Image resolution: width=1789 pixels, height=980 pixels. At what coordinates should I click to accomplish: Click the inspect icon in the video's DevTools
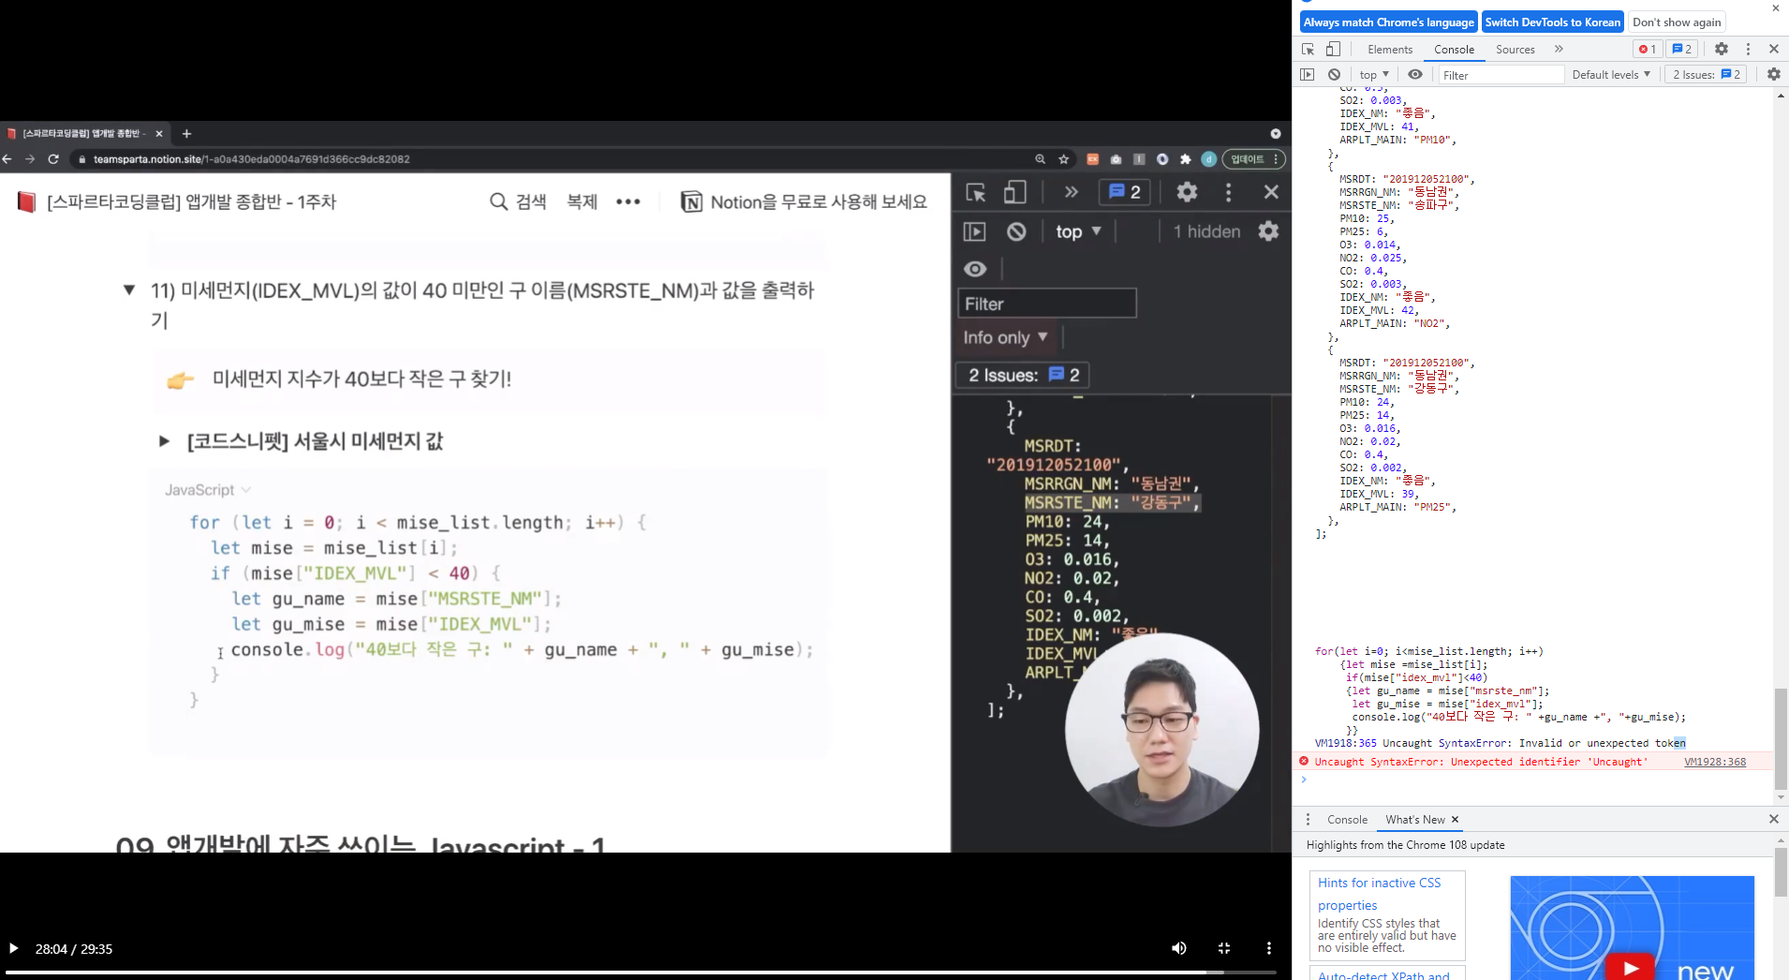pyautogui.click(x=976, y=192)
